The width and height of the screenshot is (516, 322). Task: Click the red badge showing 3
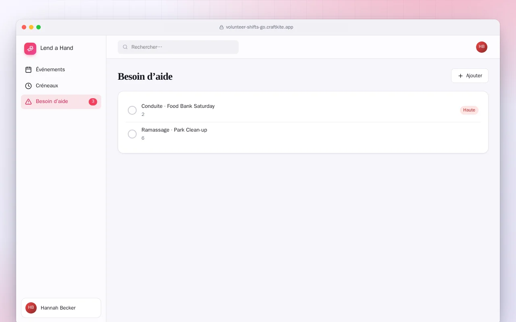pyautogui.click(x=93, y=102)
